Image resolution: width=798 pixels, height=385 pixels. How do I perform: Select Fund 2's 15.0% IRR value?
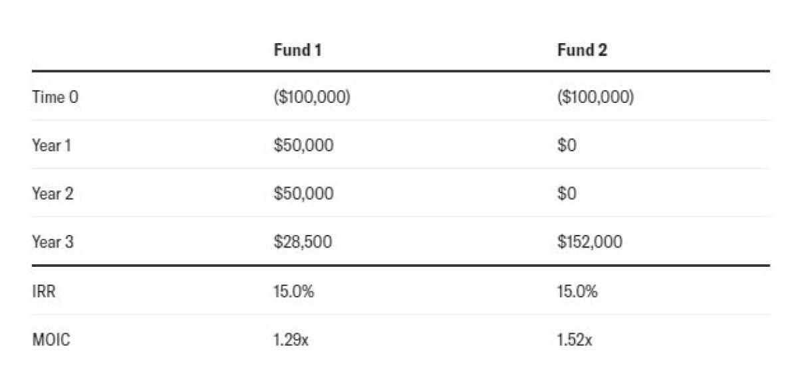[x=577, y=291]
